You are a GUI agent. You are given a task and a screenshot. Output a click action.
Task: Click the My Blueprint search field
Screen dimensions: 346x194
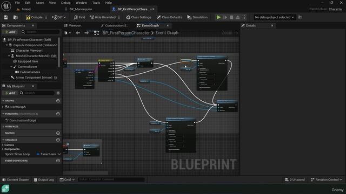[x=37, y=93]
